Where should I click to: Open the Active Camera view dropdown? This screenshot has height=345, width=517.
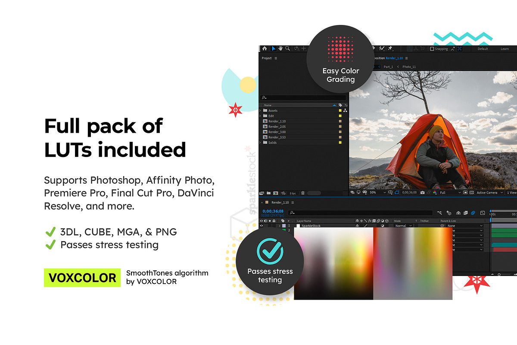tap(489, 192)
